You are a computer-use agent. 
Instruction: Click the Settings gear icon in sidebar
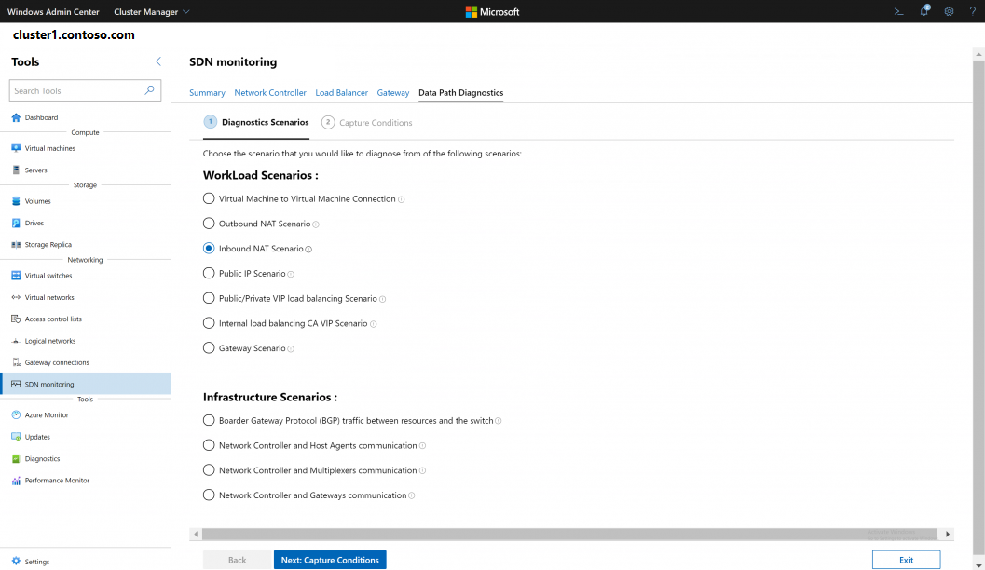(x=16, y=562)
